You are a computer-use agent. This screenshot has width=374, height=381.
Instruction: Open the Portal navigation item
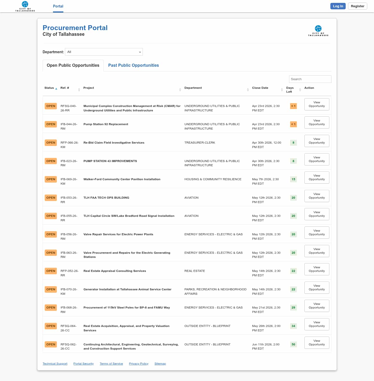[58, 6]
